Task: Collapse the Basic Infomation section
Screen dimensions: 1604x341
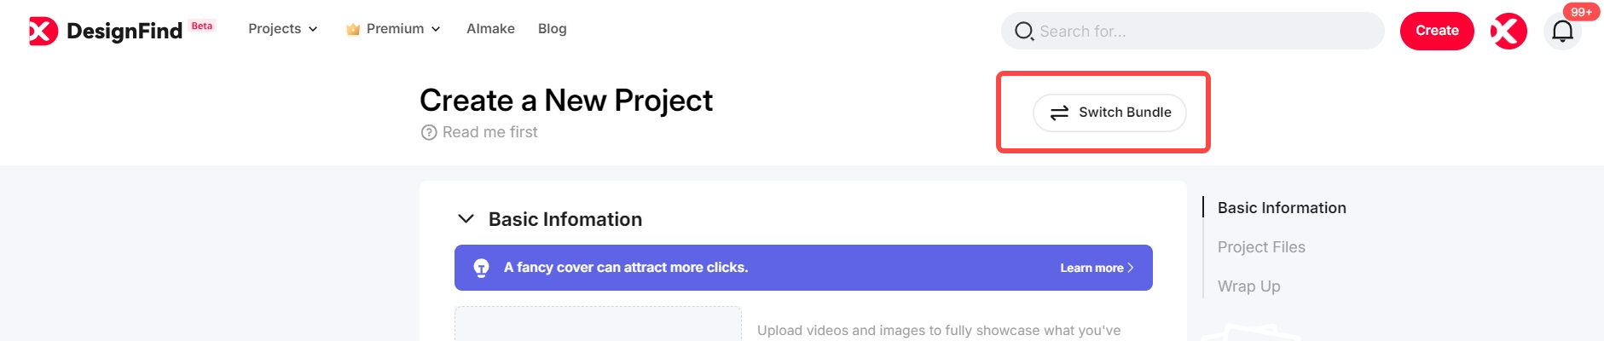Action: pyautogui.click(x=466, y=219)
